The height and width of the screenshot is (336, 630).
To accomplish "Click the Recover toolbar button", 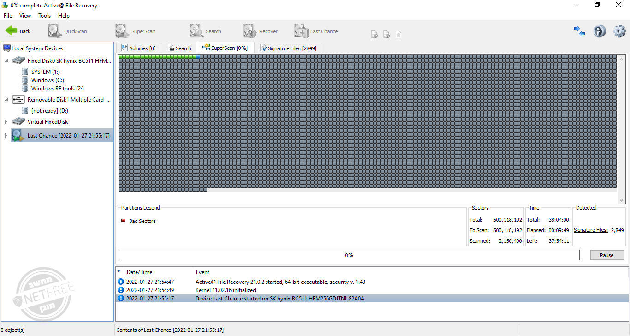I will (x=261, y=31).
